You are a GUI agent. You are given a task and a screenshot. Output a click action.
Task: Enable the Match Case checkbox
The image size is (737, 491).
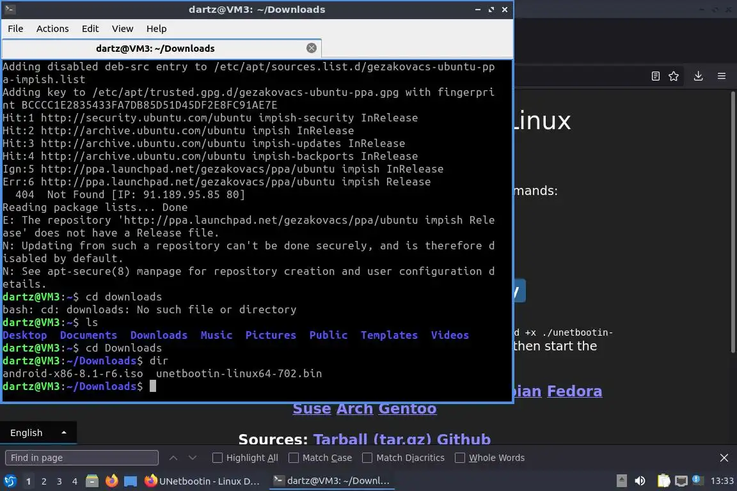point(293,458)
